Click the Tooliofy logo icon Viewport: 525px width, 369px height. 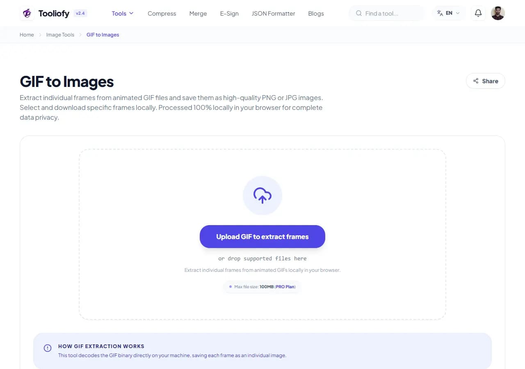[x=27, y=13]
